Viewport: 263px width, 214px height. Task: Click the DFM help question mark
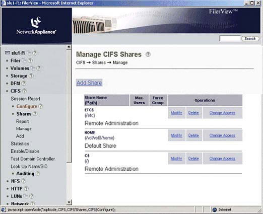click(x=24, y=83)
